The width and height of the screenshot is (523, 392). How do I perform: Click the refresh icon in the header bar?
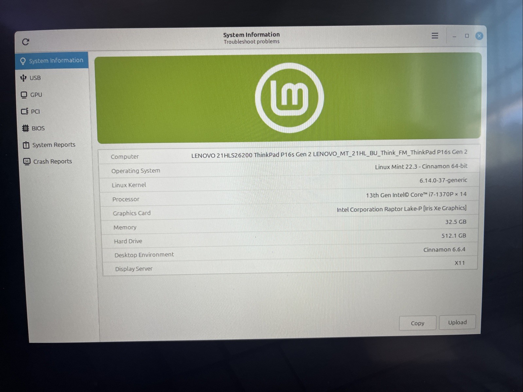[26, 42]
